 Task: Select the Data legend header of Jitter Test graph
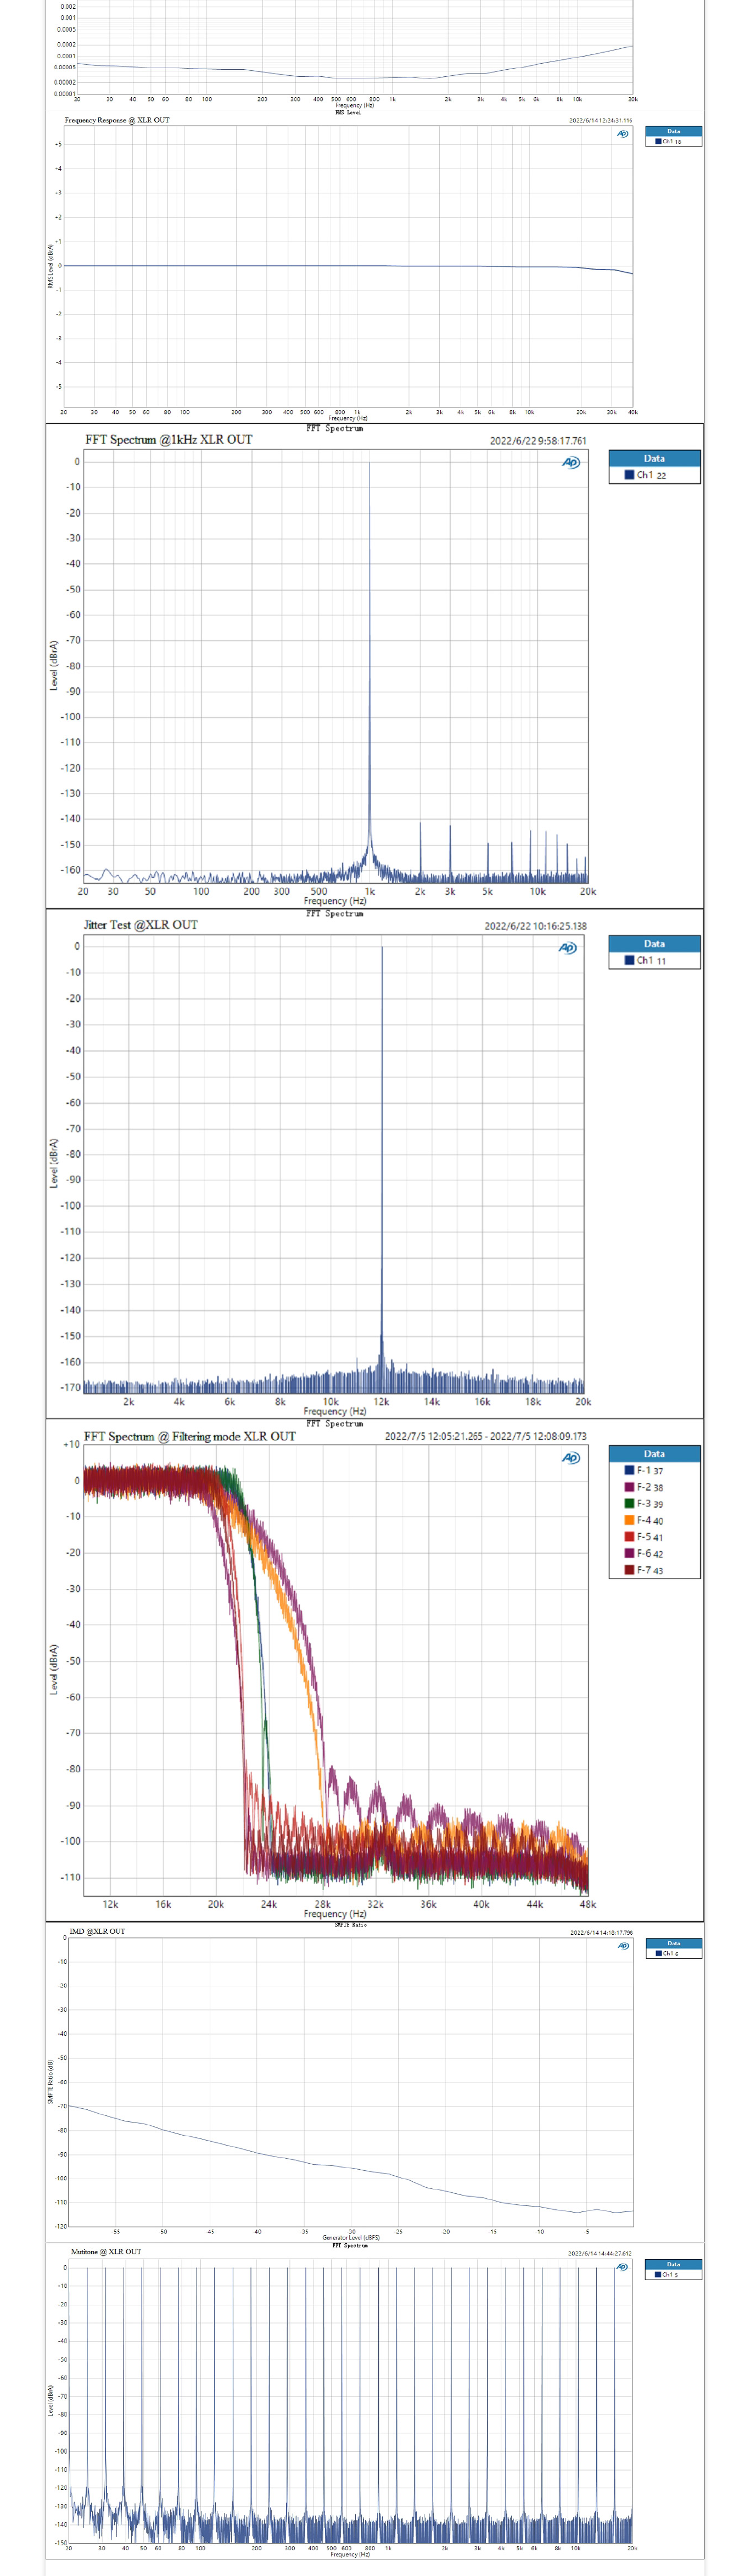[x=654, y=943]
